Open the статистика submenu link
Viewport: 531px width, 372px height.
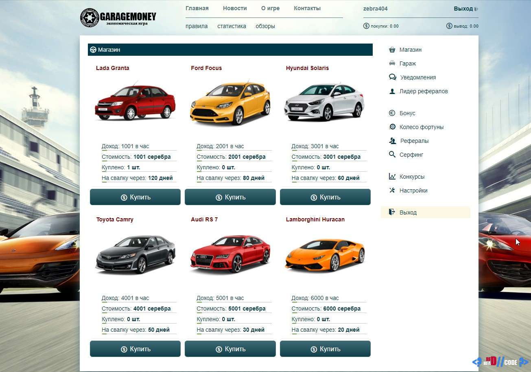(232, 26)
